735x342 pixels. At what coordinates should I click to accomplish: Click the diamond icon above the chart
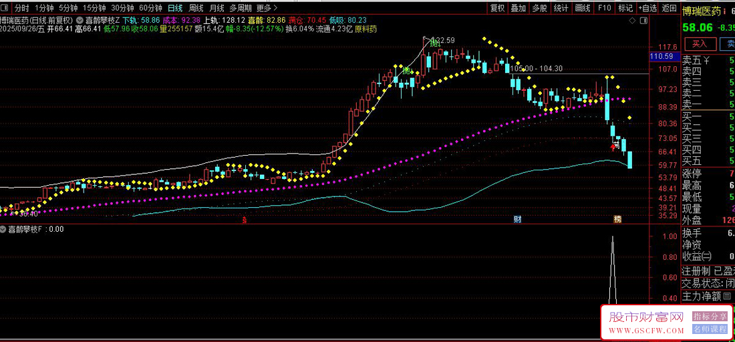(632, 21)
